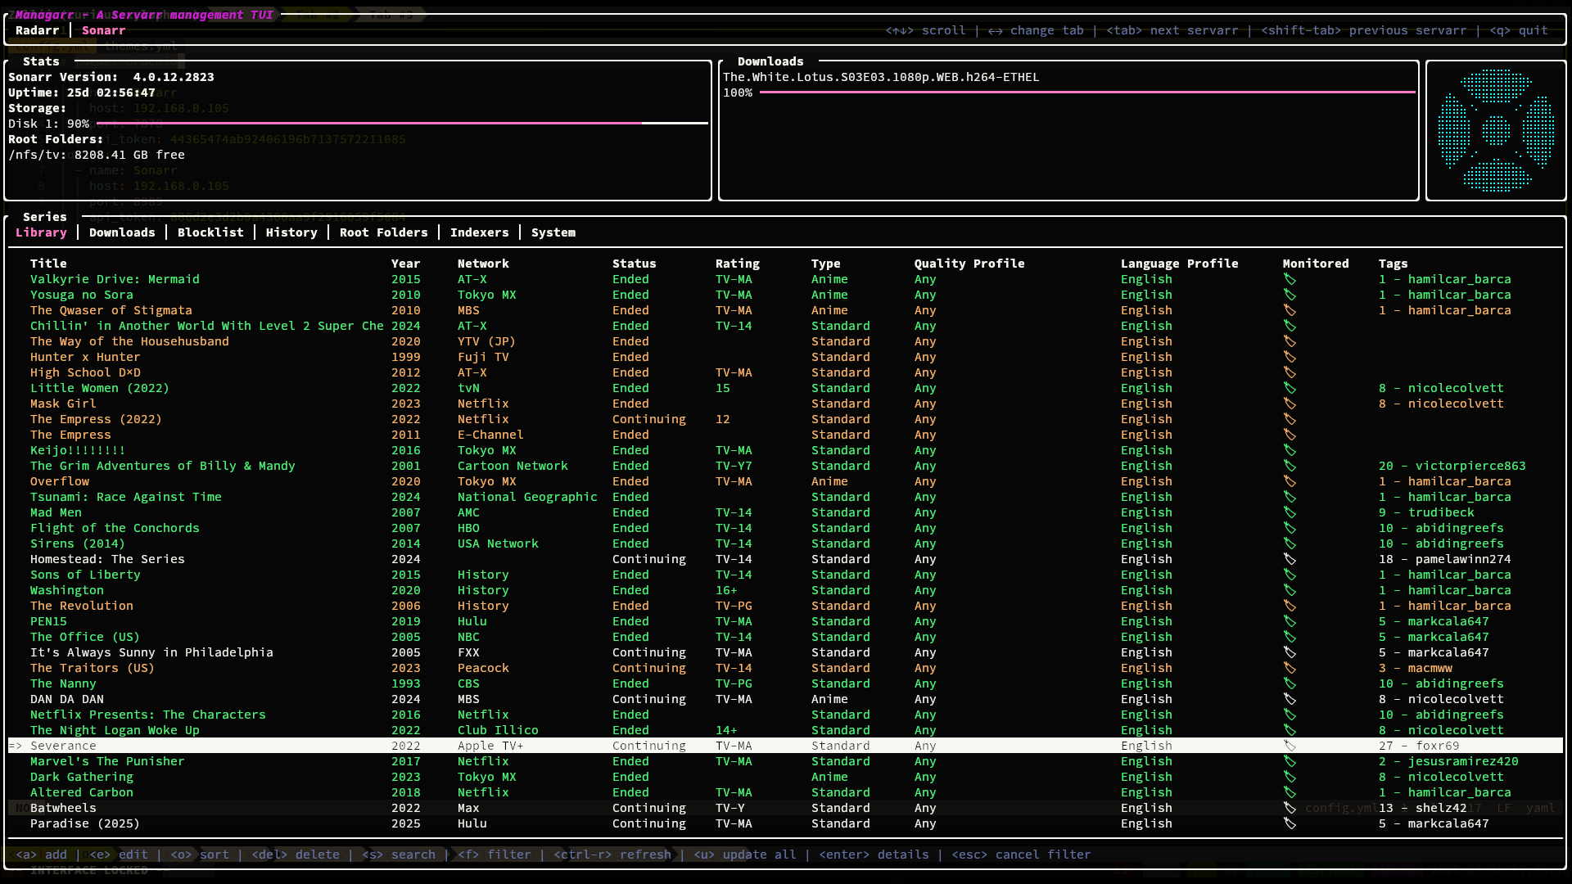Toggle monitored marker on Hunter x Hunter
The image size is (1572, 884).
[1290, 357]
